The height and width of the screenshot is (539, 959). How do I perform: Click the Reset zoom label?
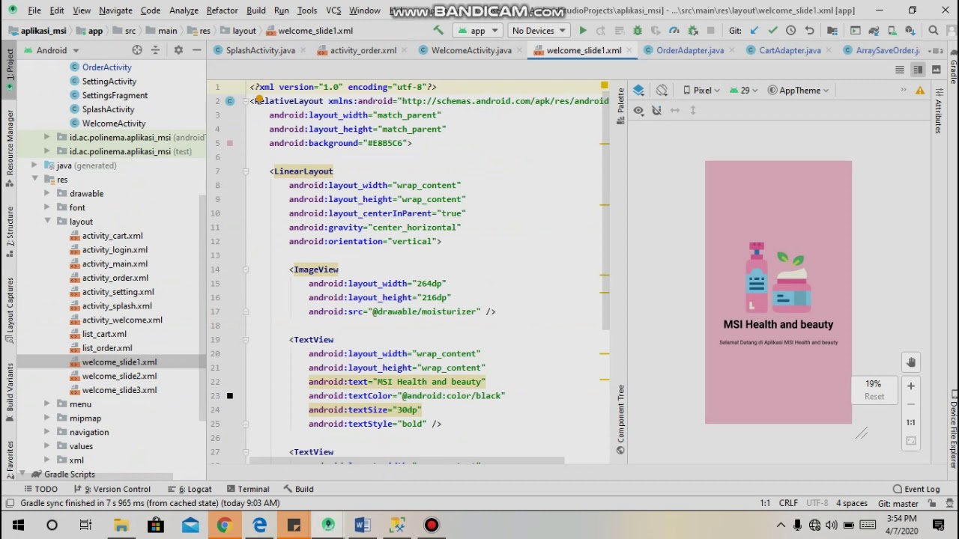tap(874, 397)
